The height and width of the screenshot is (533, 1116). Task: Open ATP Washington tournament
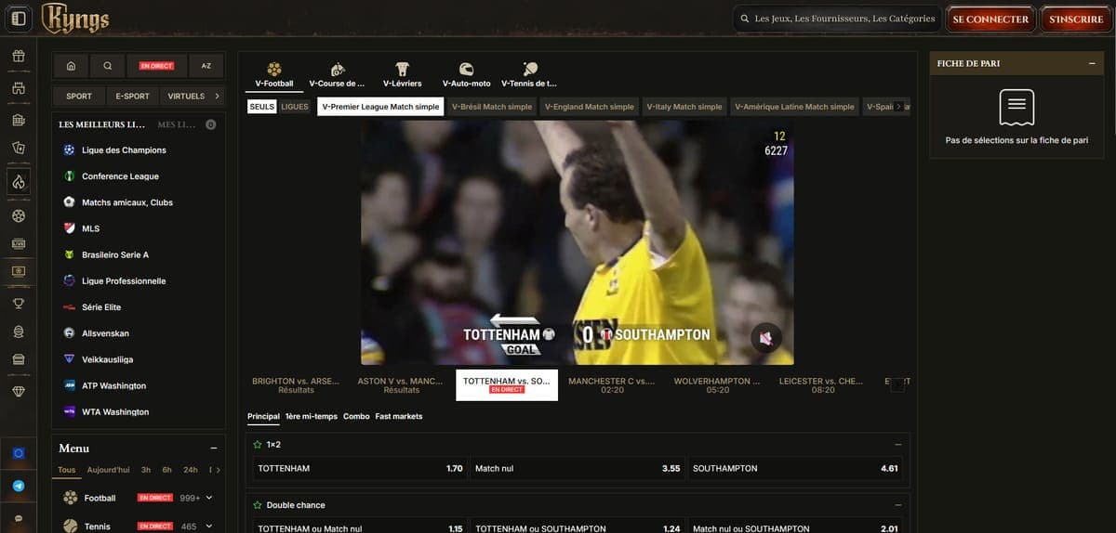coord(139,385)
